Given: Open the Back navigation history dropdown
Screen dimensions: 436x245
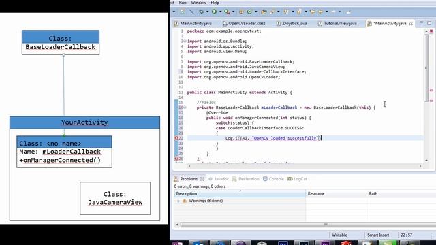Looking at the screenshot, I should pos(327,12).
